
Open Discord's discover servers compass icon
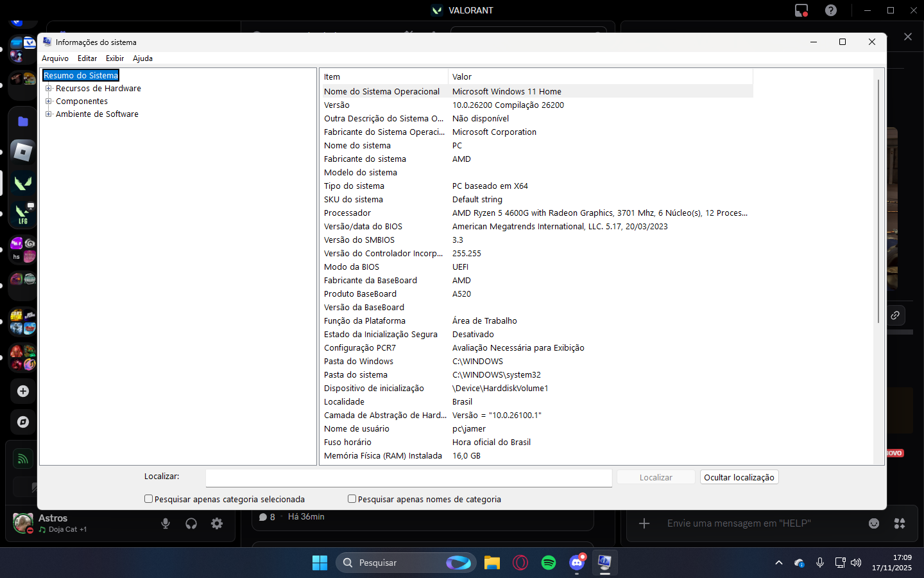click(23, 422)
